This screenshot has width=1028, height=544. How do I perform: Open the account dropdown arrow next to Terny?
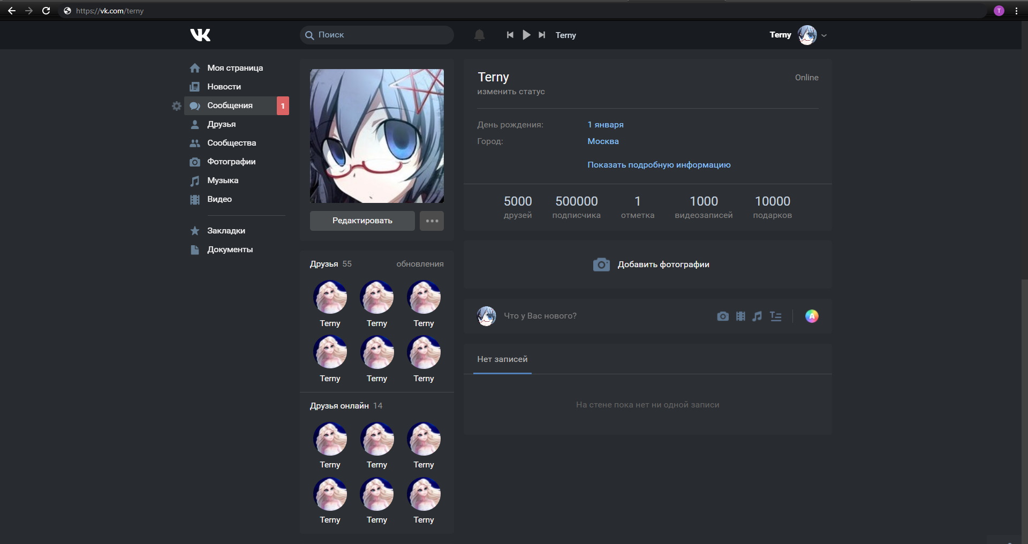pyautogui.click(x=824, y=35)
